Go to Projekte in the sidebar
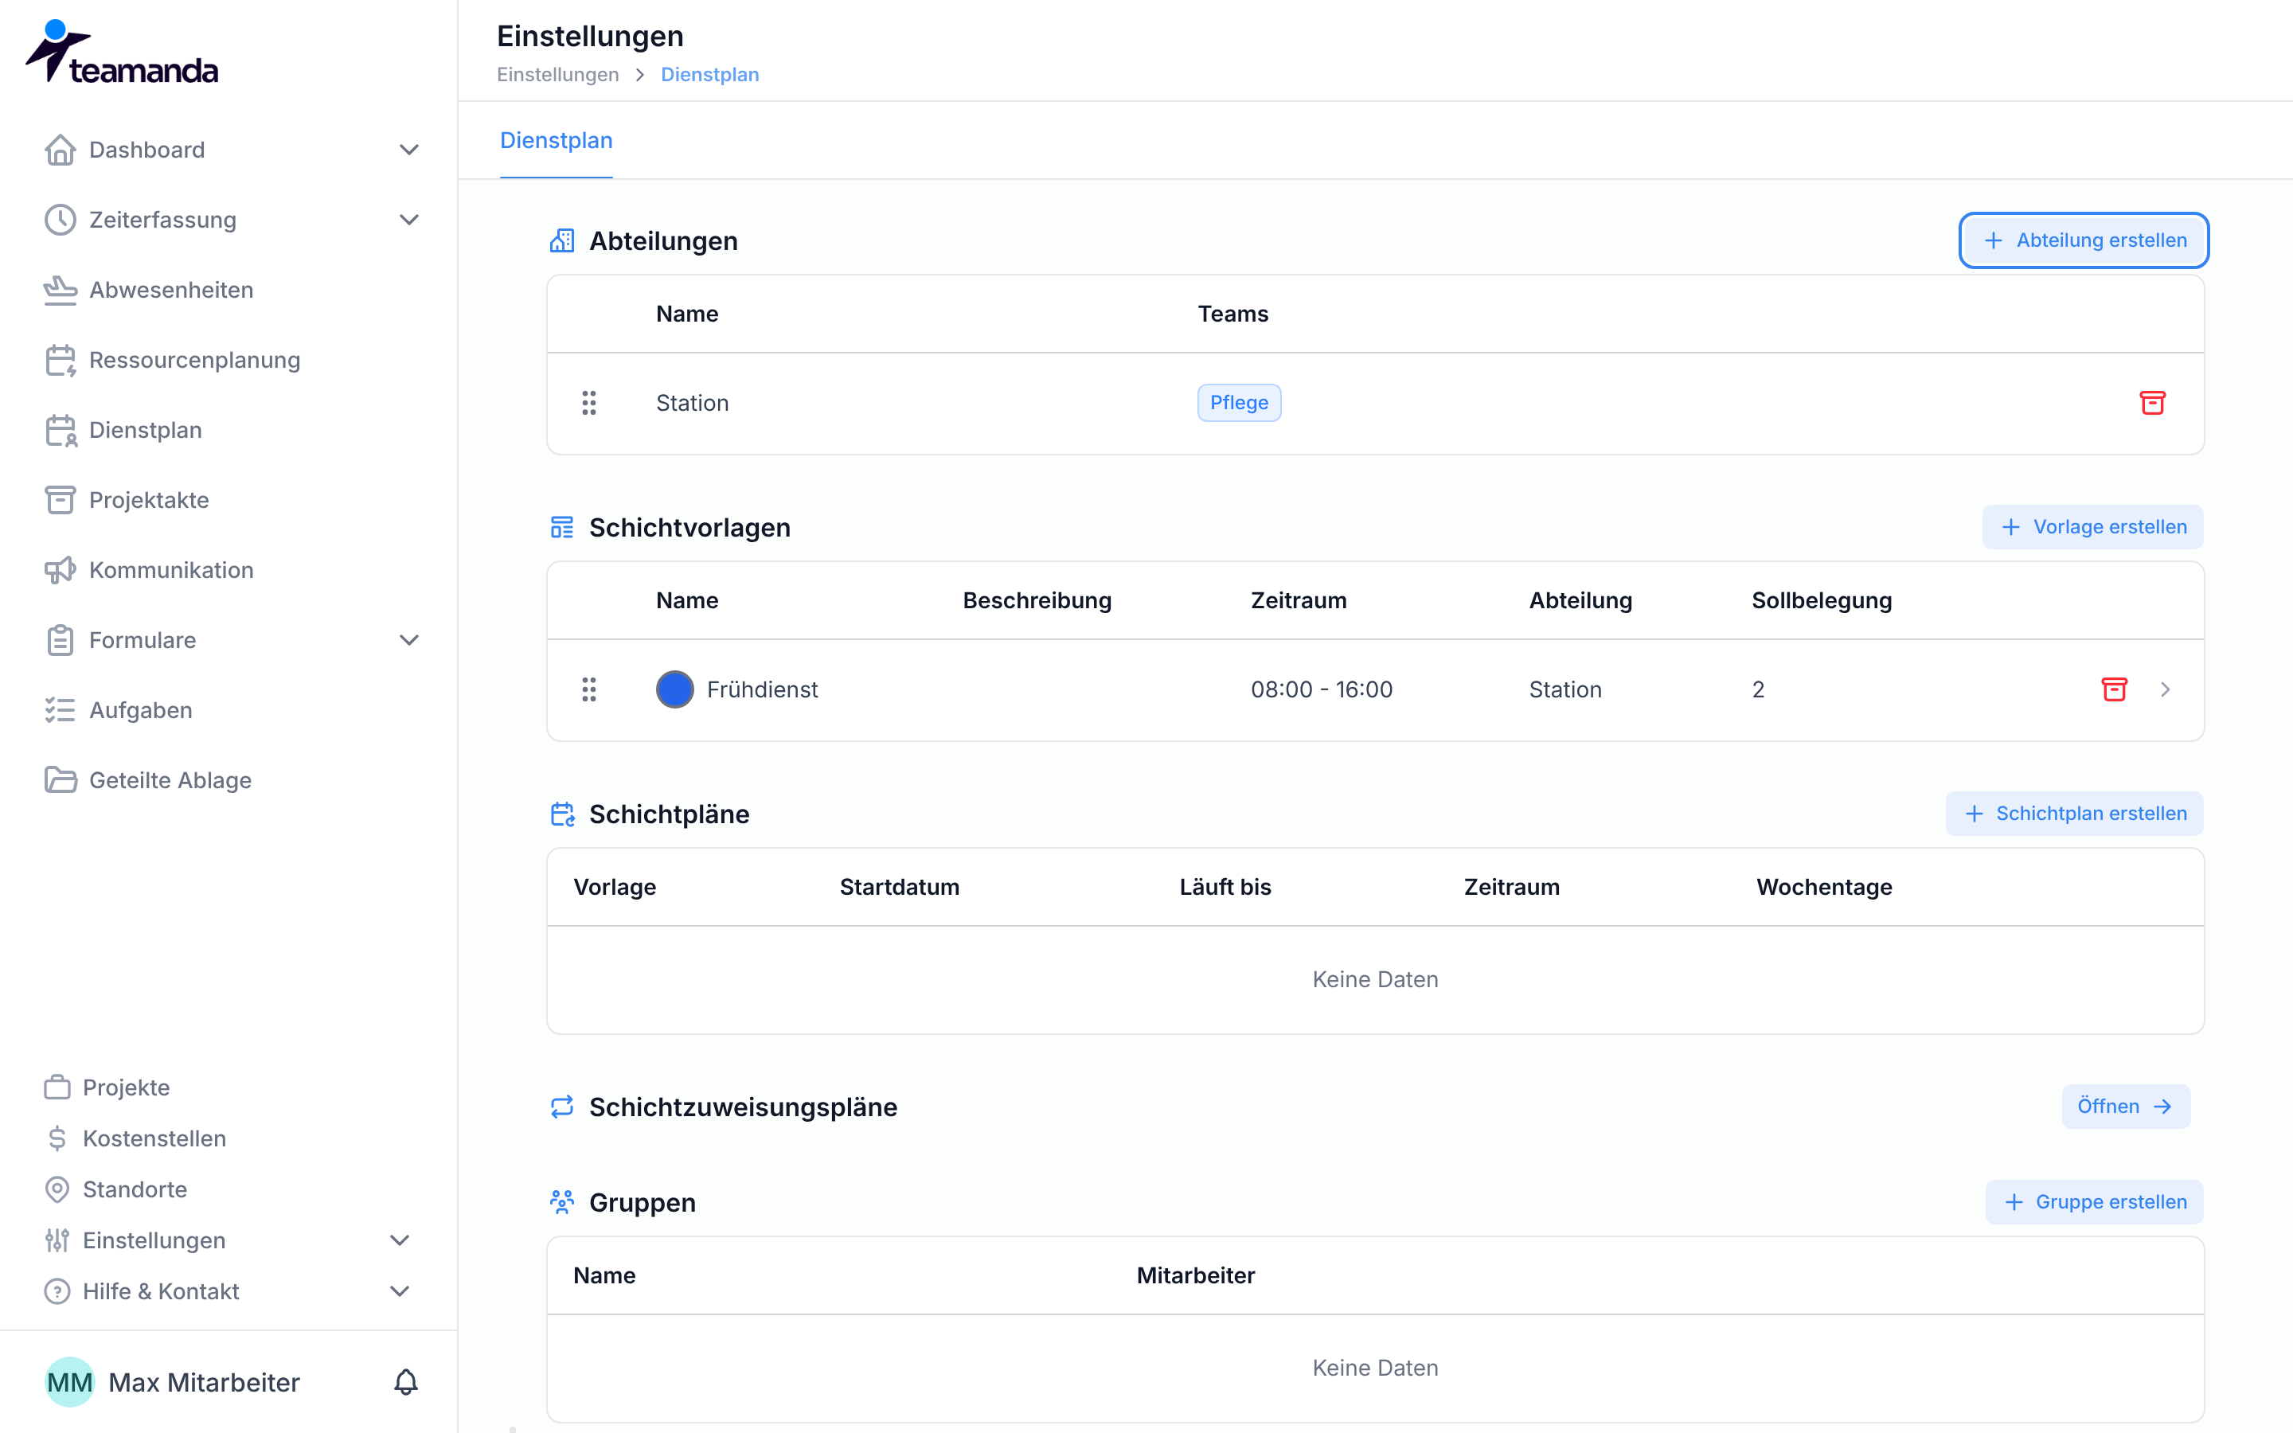The height and width of the screenshot is (1433, 2293). [x=126, y=1087]
